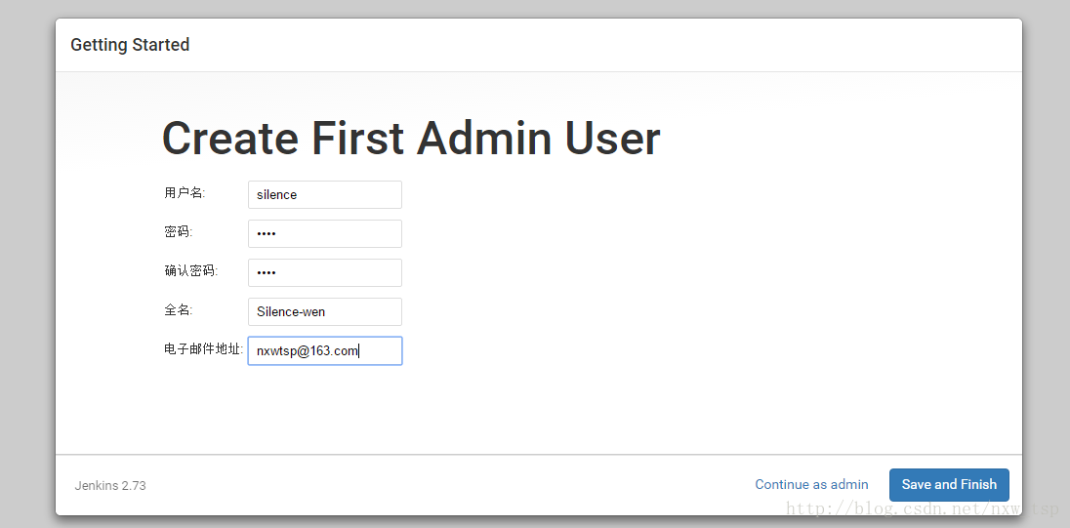Place cursor after nxwtsp@163.com text
Screen dimensions: 1070x528
(359, 350)
